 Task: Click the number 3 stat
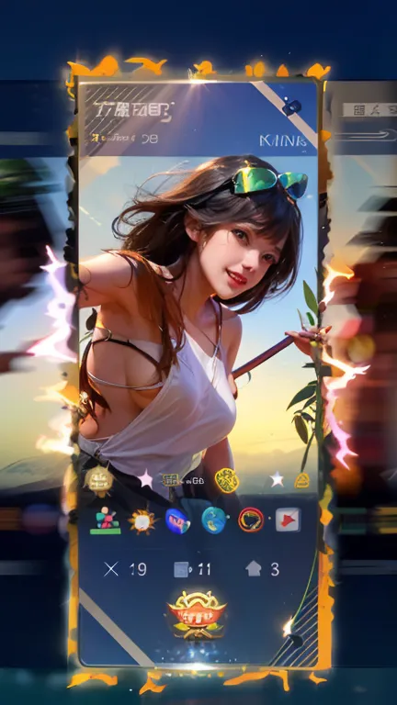click(x=275, y=570)
